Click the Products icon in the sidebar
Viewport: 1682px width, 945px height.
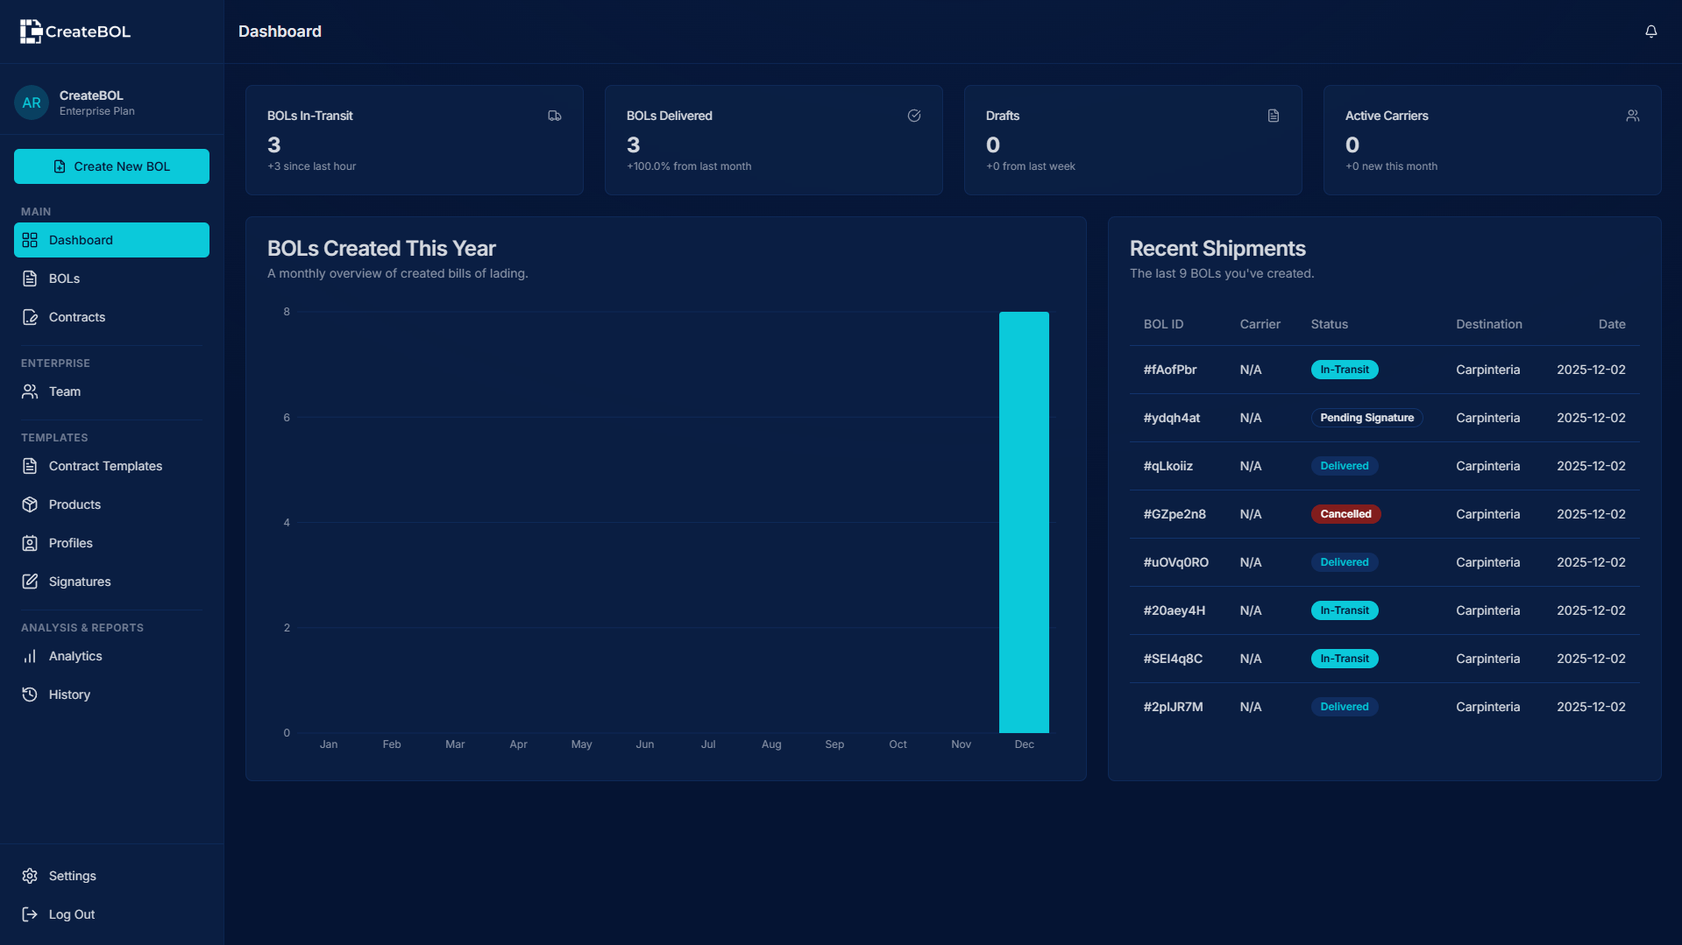coord(30,504)
